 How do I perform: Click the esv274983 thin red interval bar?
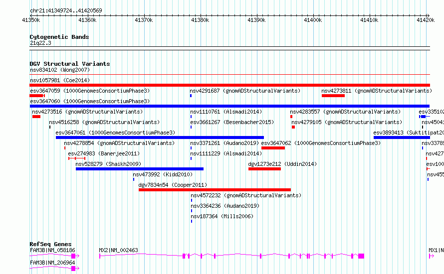(x=77, y=158)
